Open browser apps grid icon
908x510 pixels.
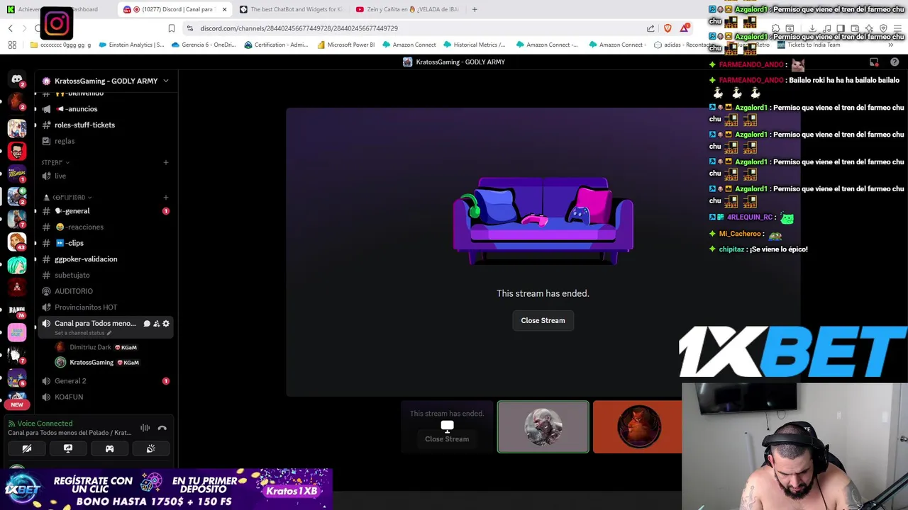click(x=12, y=45)
